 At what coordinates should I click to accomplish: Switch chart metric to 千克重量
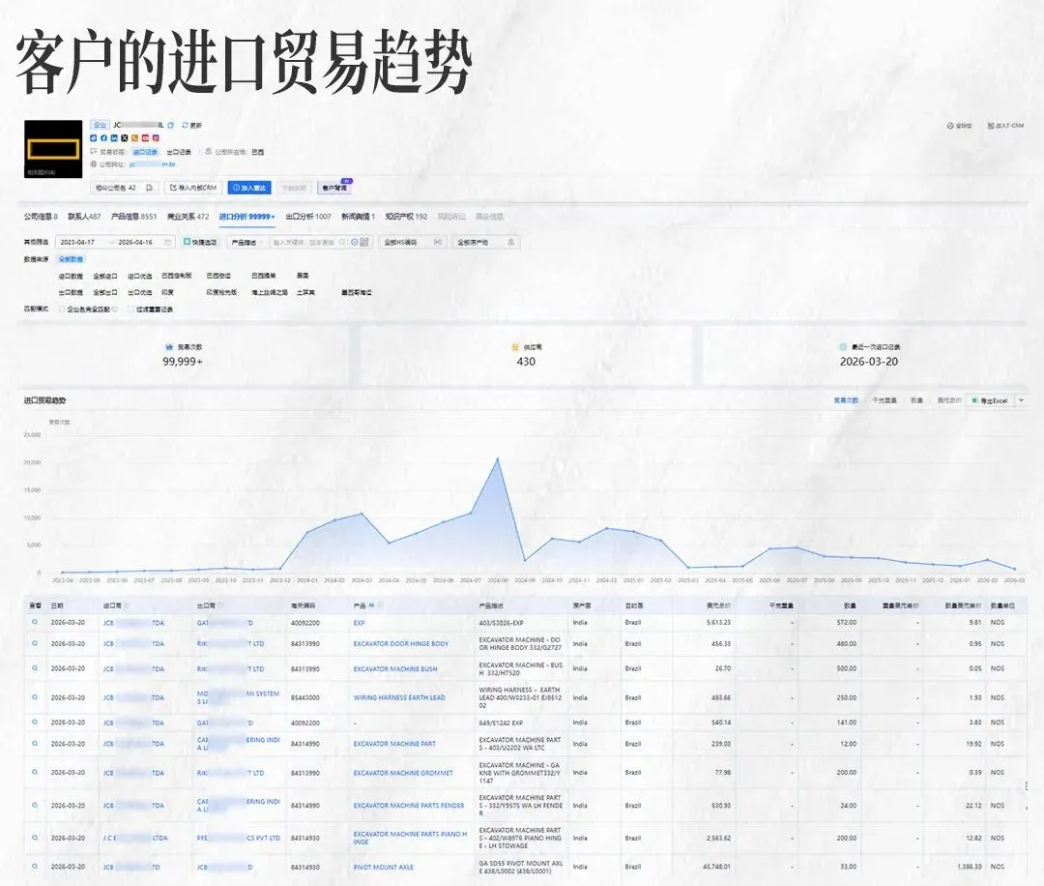point(884,400)
